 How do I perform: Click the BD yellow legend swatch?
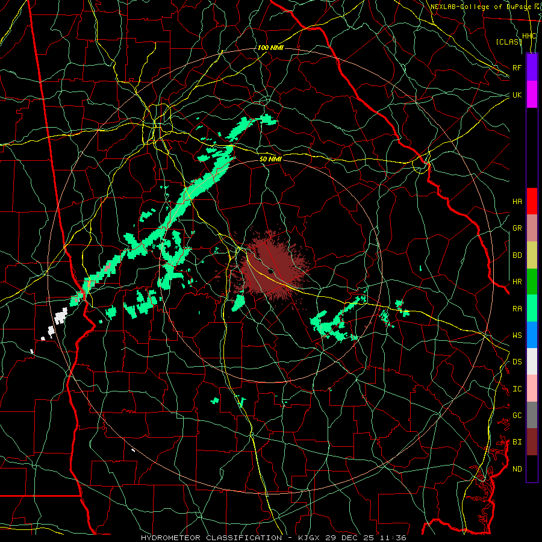pos(532,255)
